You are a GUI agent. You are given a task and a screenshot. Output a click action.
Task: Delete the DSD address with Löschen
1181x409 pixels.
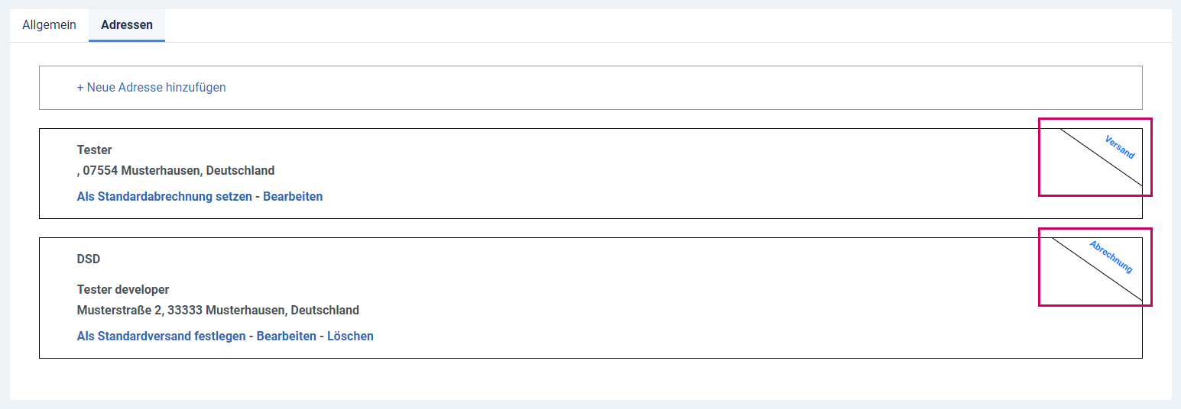click(x=350, y=336)
